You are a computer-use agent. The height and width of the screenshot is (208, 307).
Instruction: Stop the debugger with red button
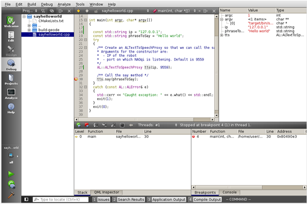[87, 125]
